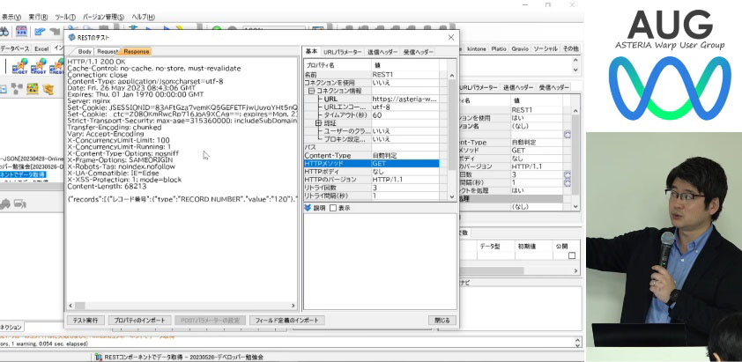742x362 pixels.
Task: Select the kintone palette tab
Action: pyautogui.click(x=477, y=48)
